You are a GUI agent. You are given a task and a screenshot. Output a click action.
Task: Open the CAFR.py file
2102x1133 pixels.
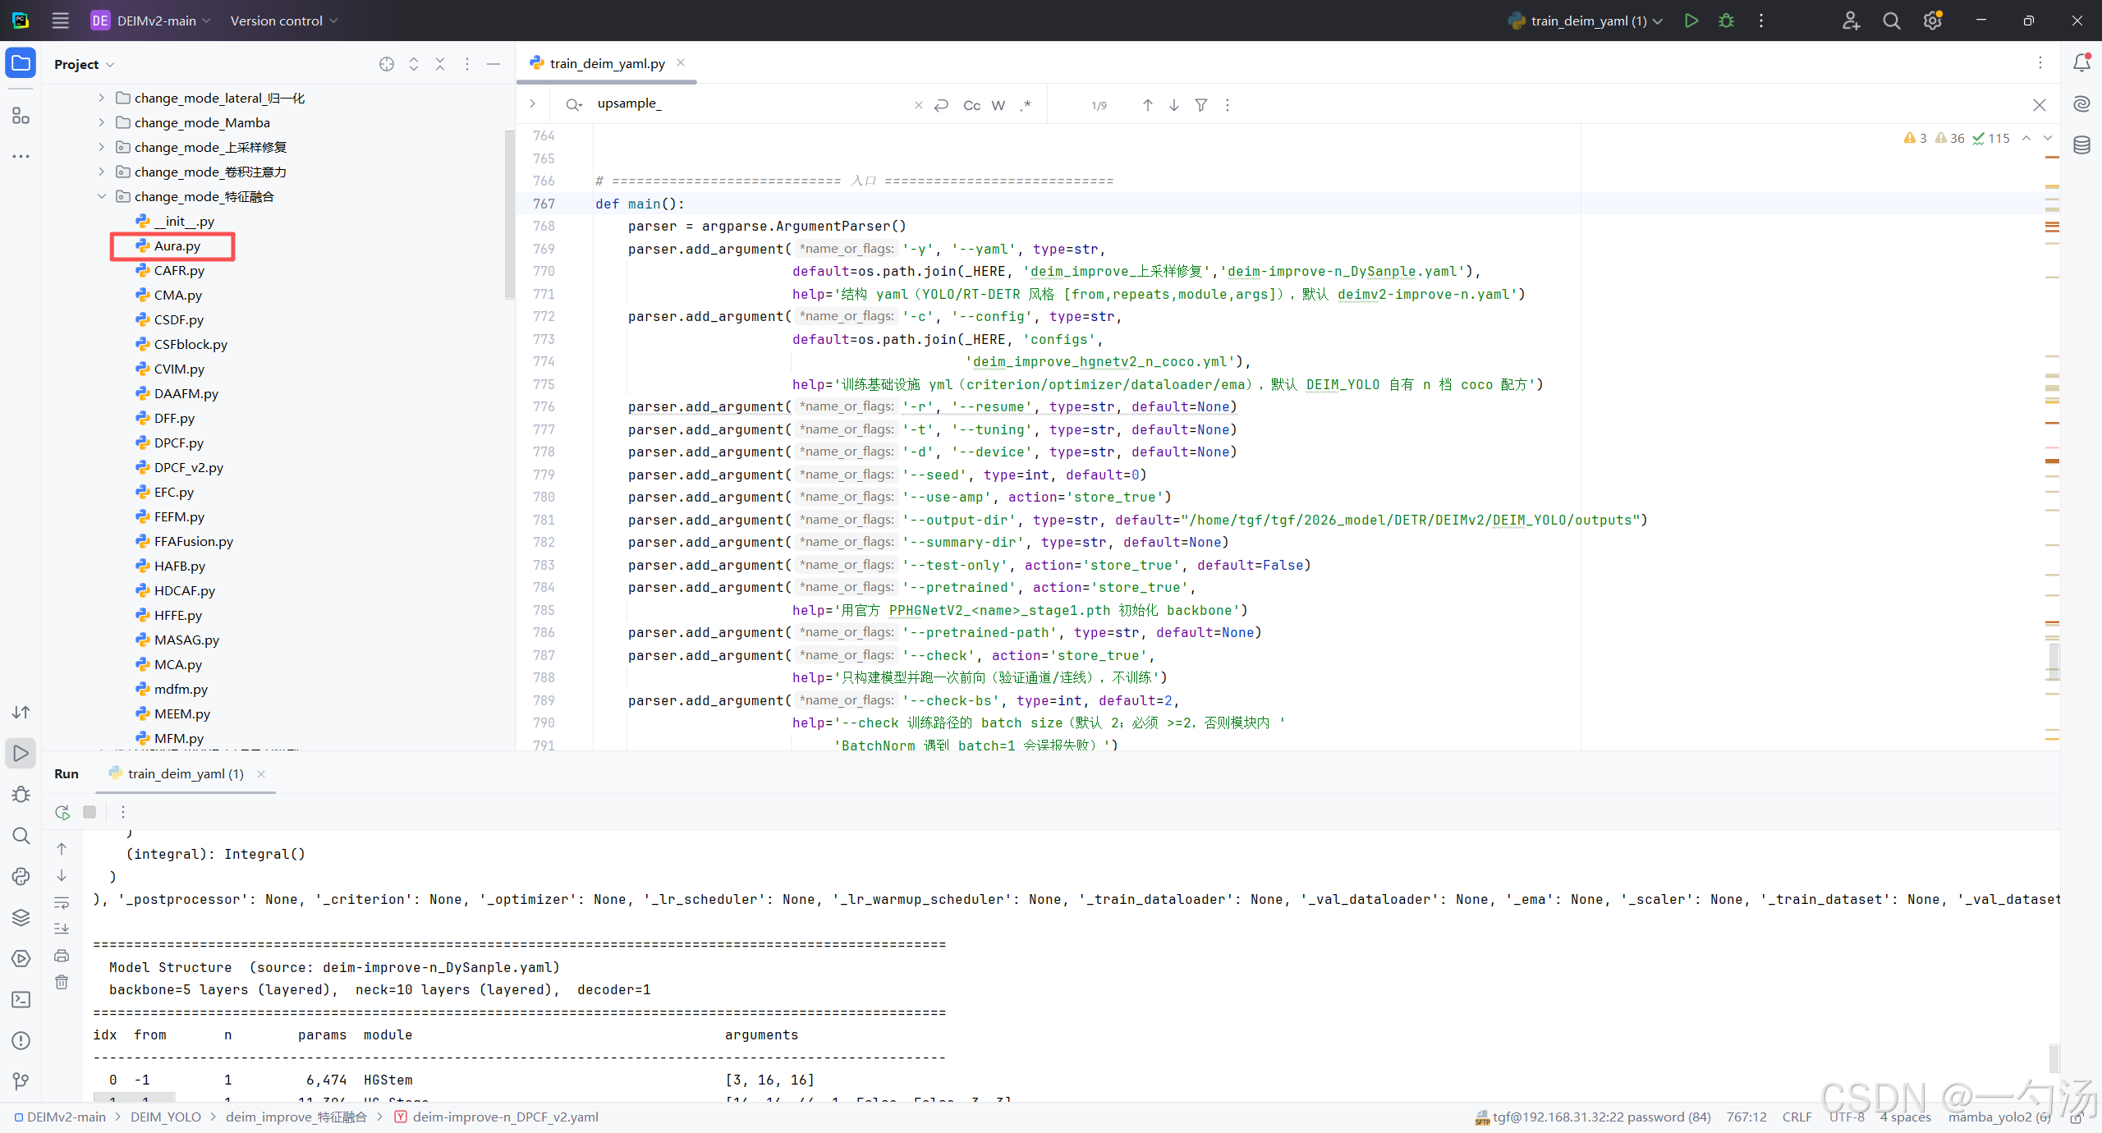pyautogui.click(x=179, y=270)
